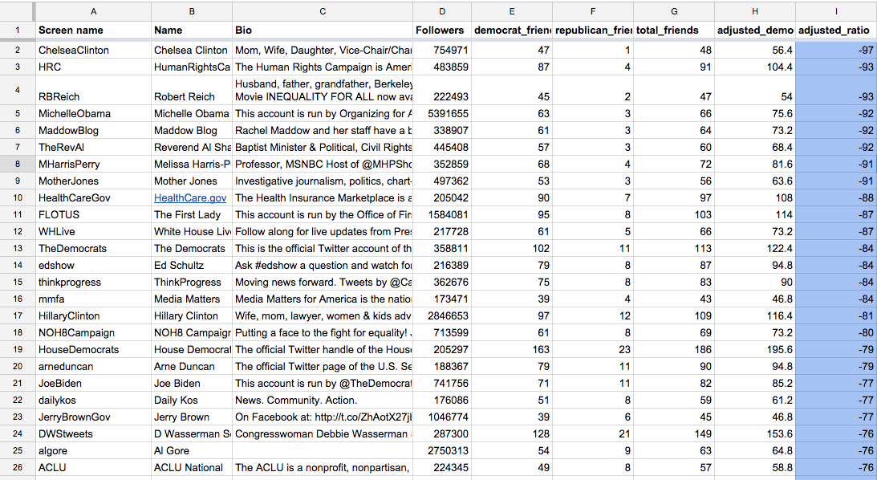Select column G header
877x480 pixels.
click(x=674, y=11)
